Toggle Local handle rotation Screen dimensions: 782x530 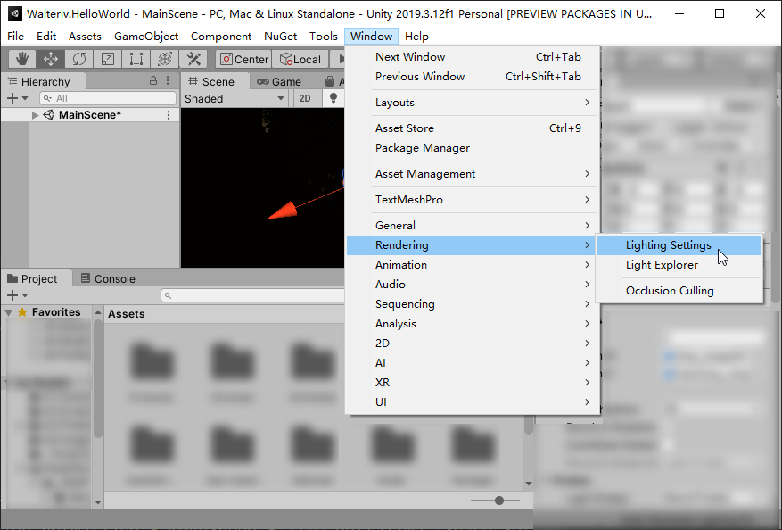click(x=300, y=60)
